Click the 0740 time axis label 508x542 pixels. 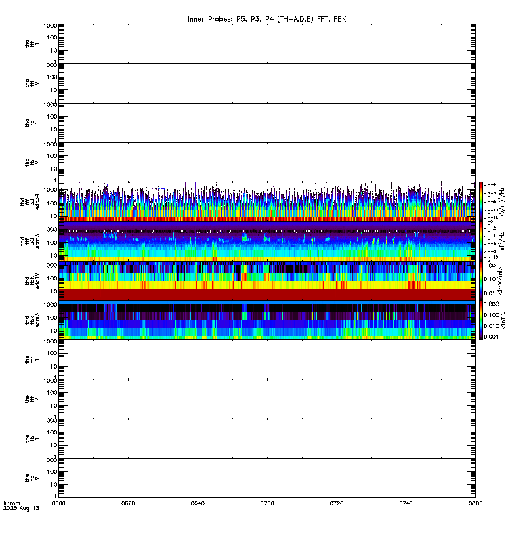(x=406, y=503)
